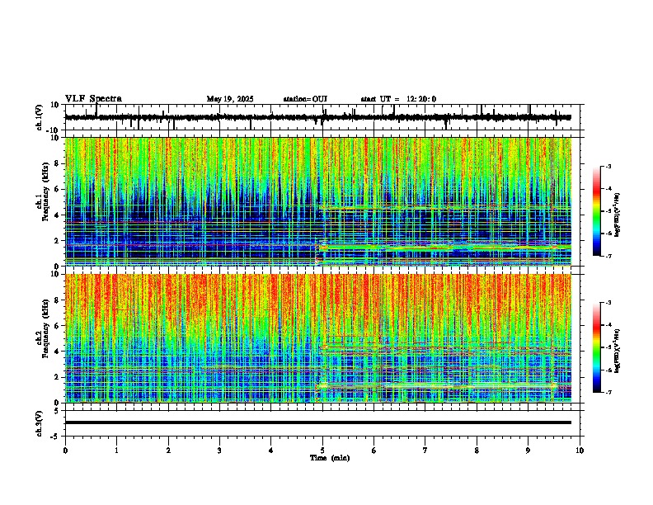Select the date label "May 19, 2025"
Viewport: 653px width, 505px height.
click(230, 99)
